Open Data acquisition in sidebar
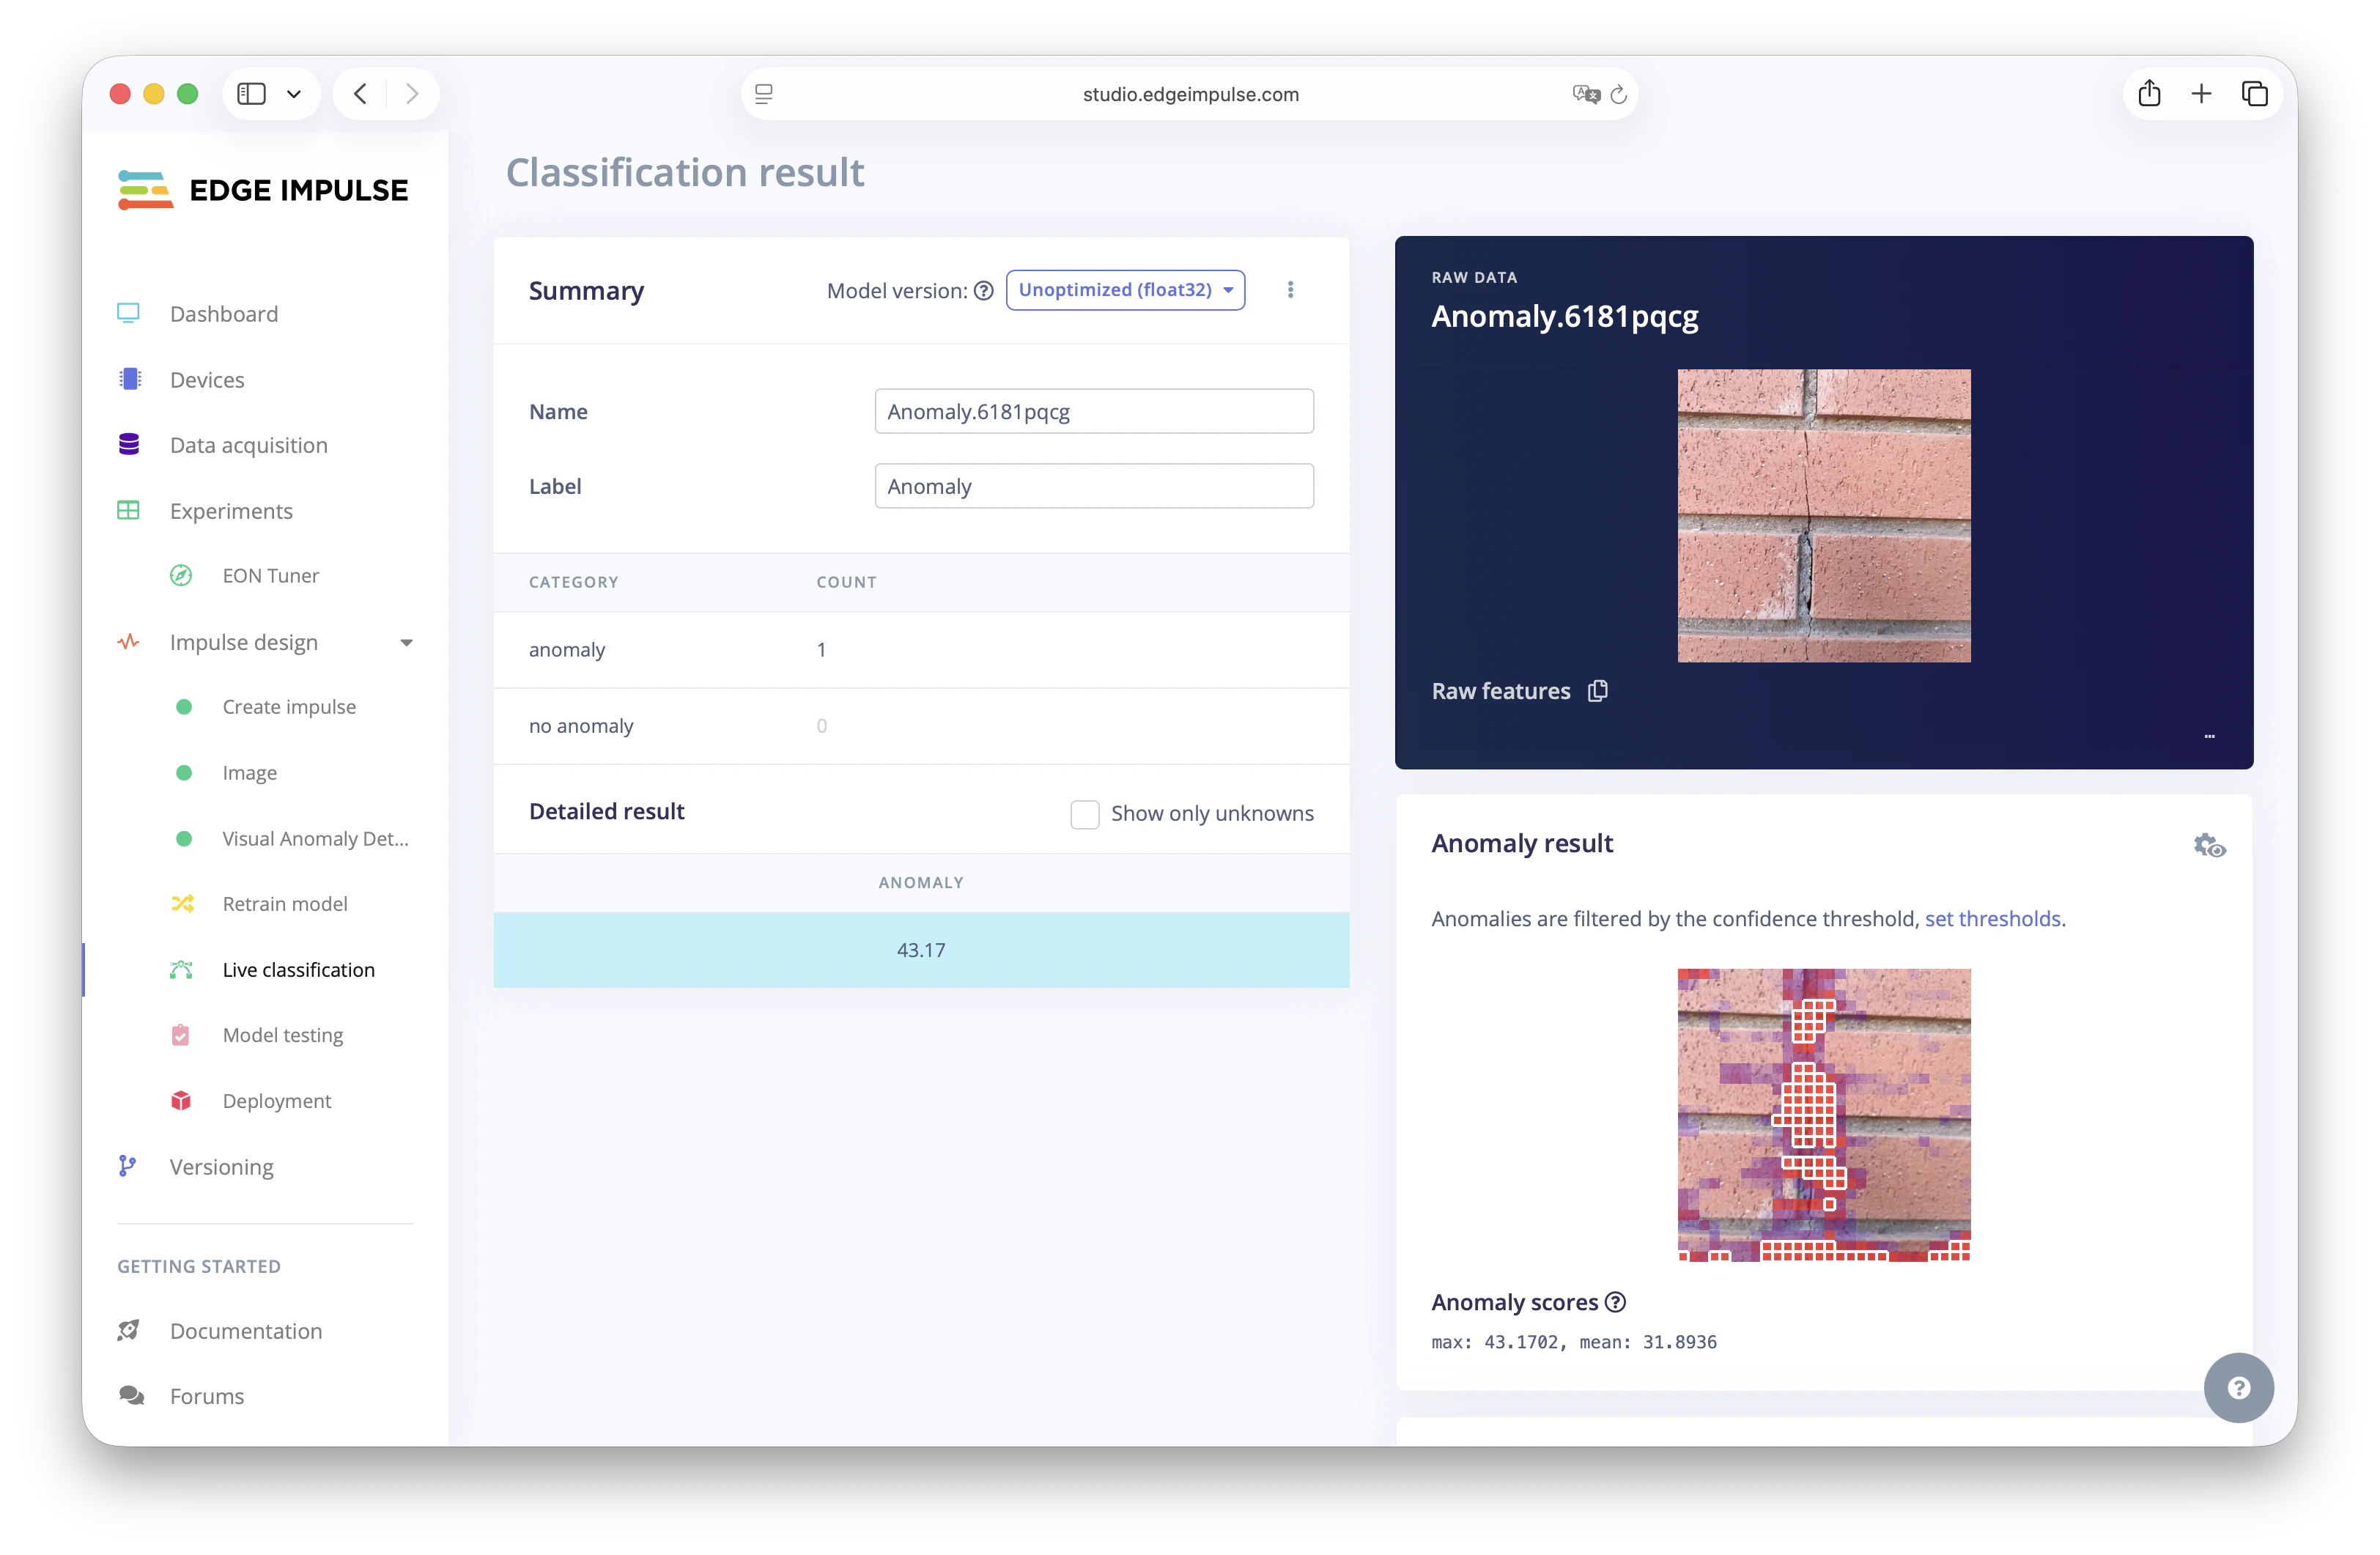Image resolution: width=2380 pixels, height=1555 pixels. [x=248, y=445]
